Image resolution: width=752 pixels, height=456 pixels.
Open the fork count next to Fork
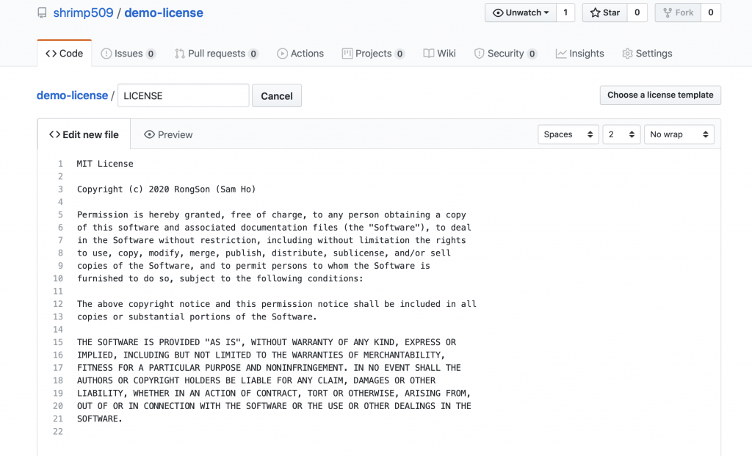click(711, 12)
